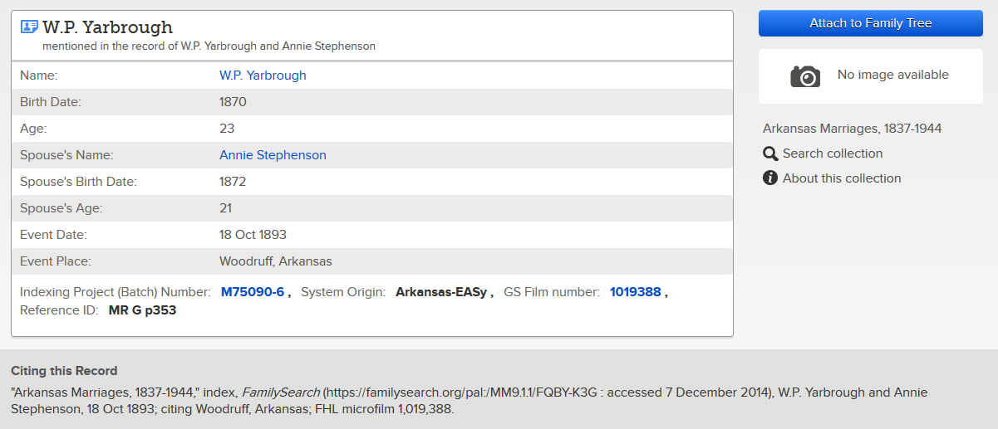The width and height of the screenshot is (998, 429).
Task: Click the Event Place value Woodruff, Arkansas
Action: 275,261
